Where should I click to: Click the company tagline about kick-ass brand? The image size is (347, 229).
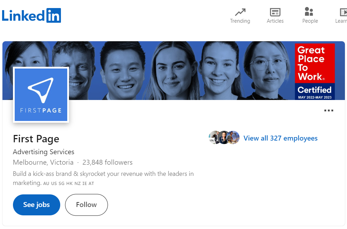103,178
